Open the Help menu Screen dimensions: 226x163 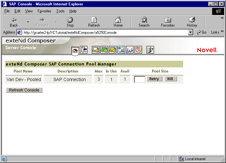point(73,11)
